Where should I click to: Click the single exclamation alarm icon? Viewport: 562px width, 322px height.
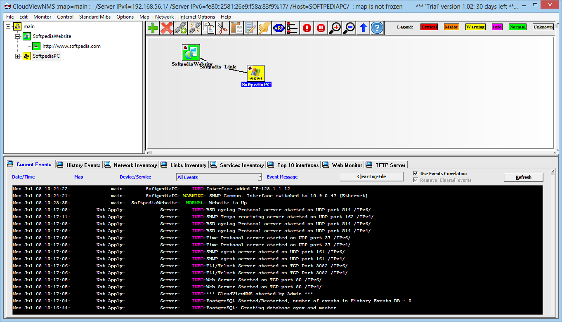[307, 28]
